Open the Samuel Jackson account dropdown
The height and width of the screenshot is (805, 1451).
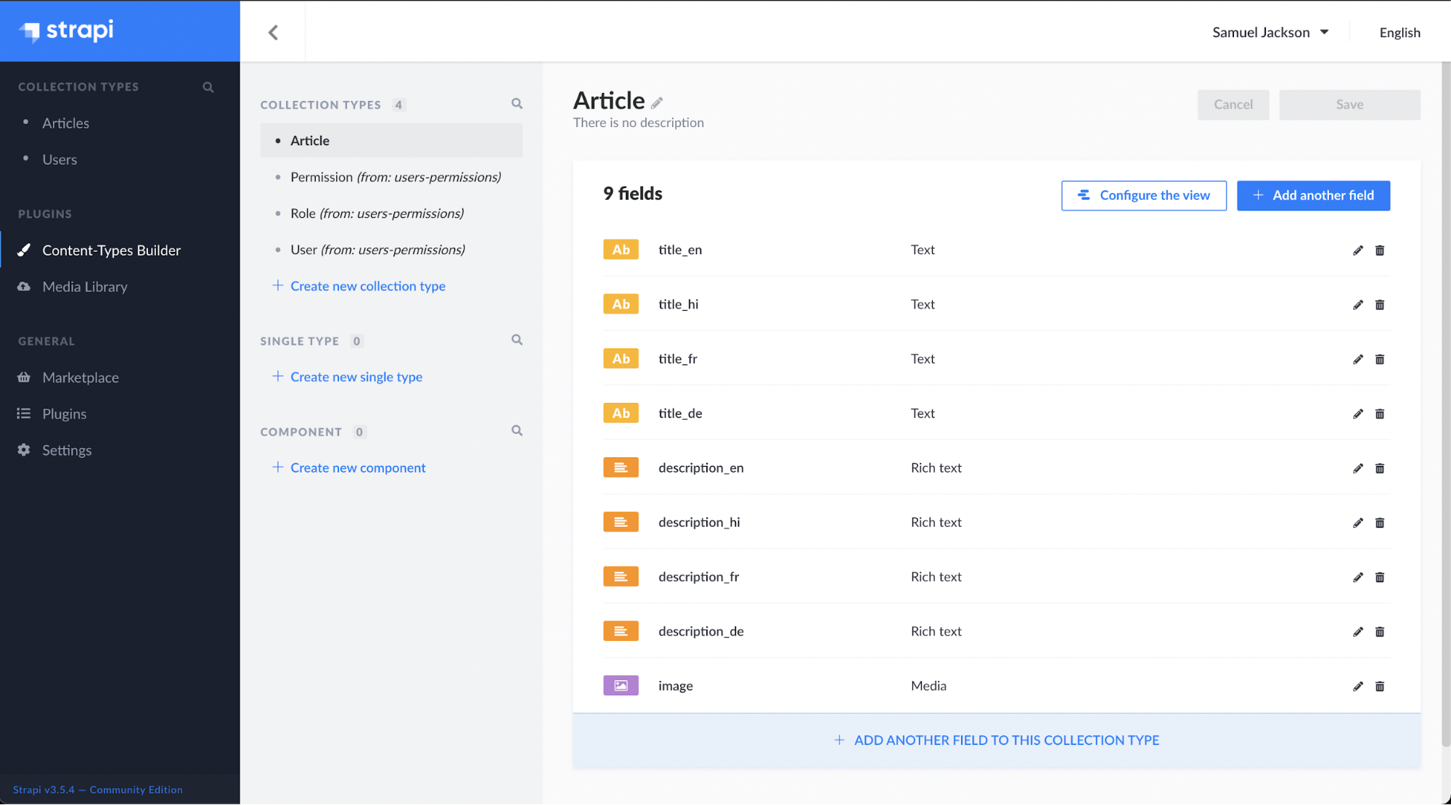1270,32
